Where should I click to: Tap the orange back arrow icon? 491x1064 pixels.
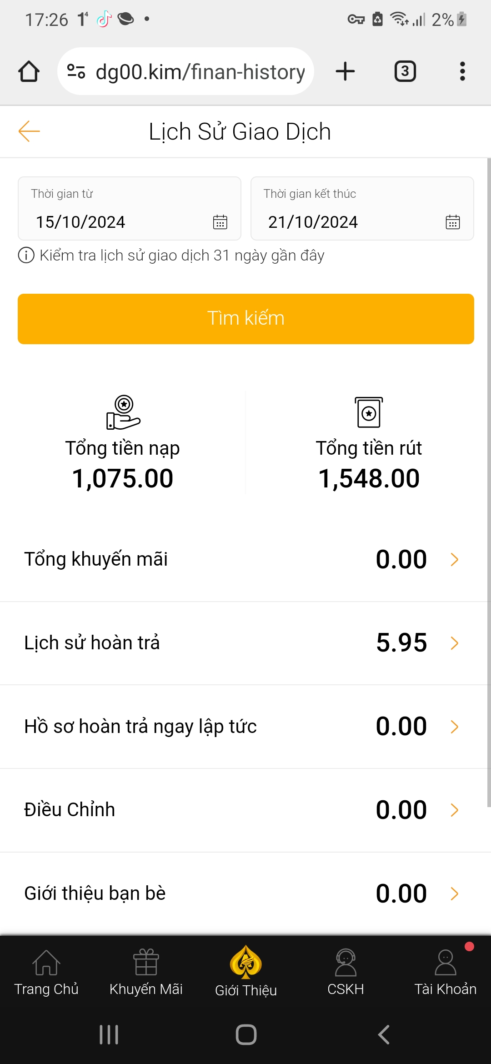click(29, 131)
